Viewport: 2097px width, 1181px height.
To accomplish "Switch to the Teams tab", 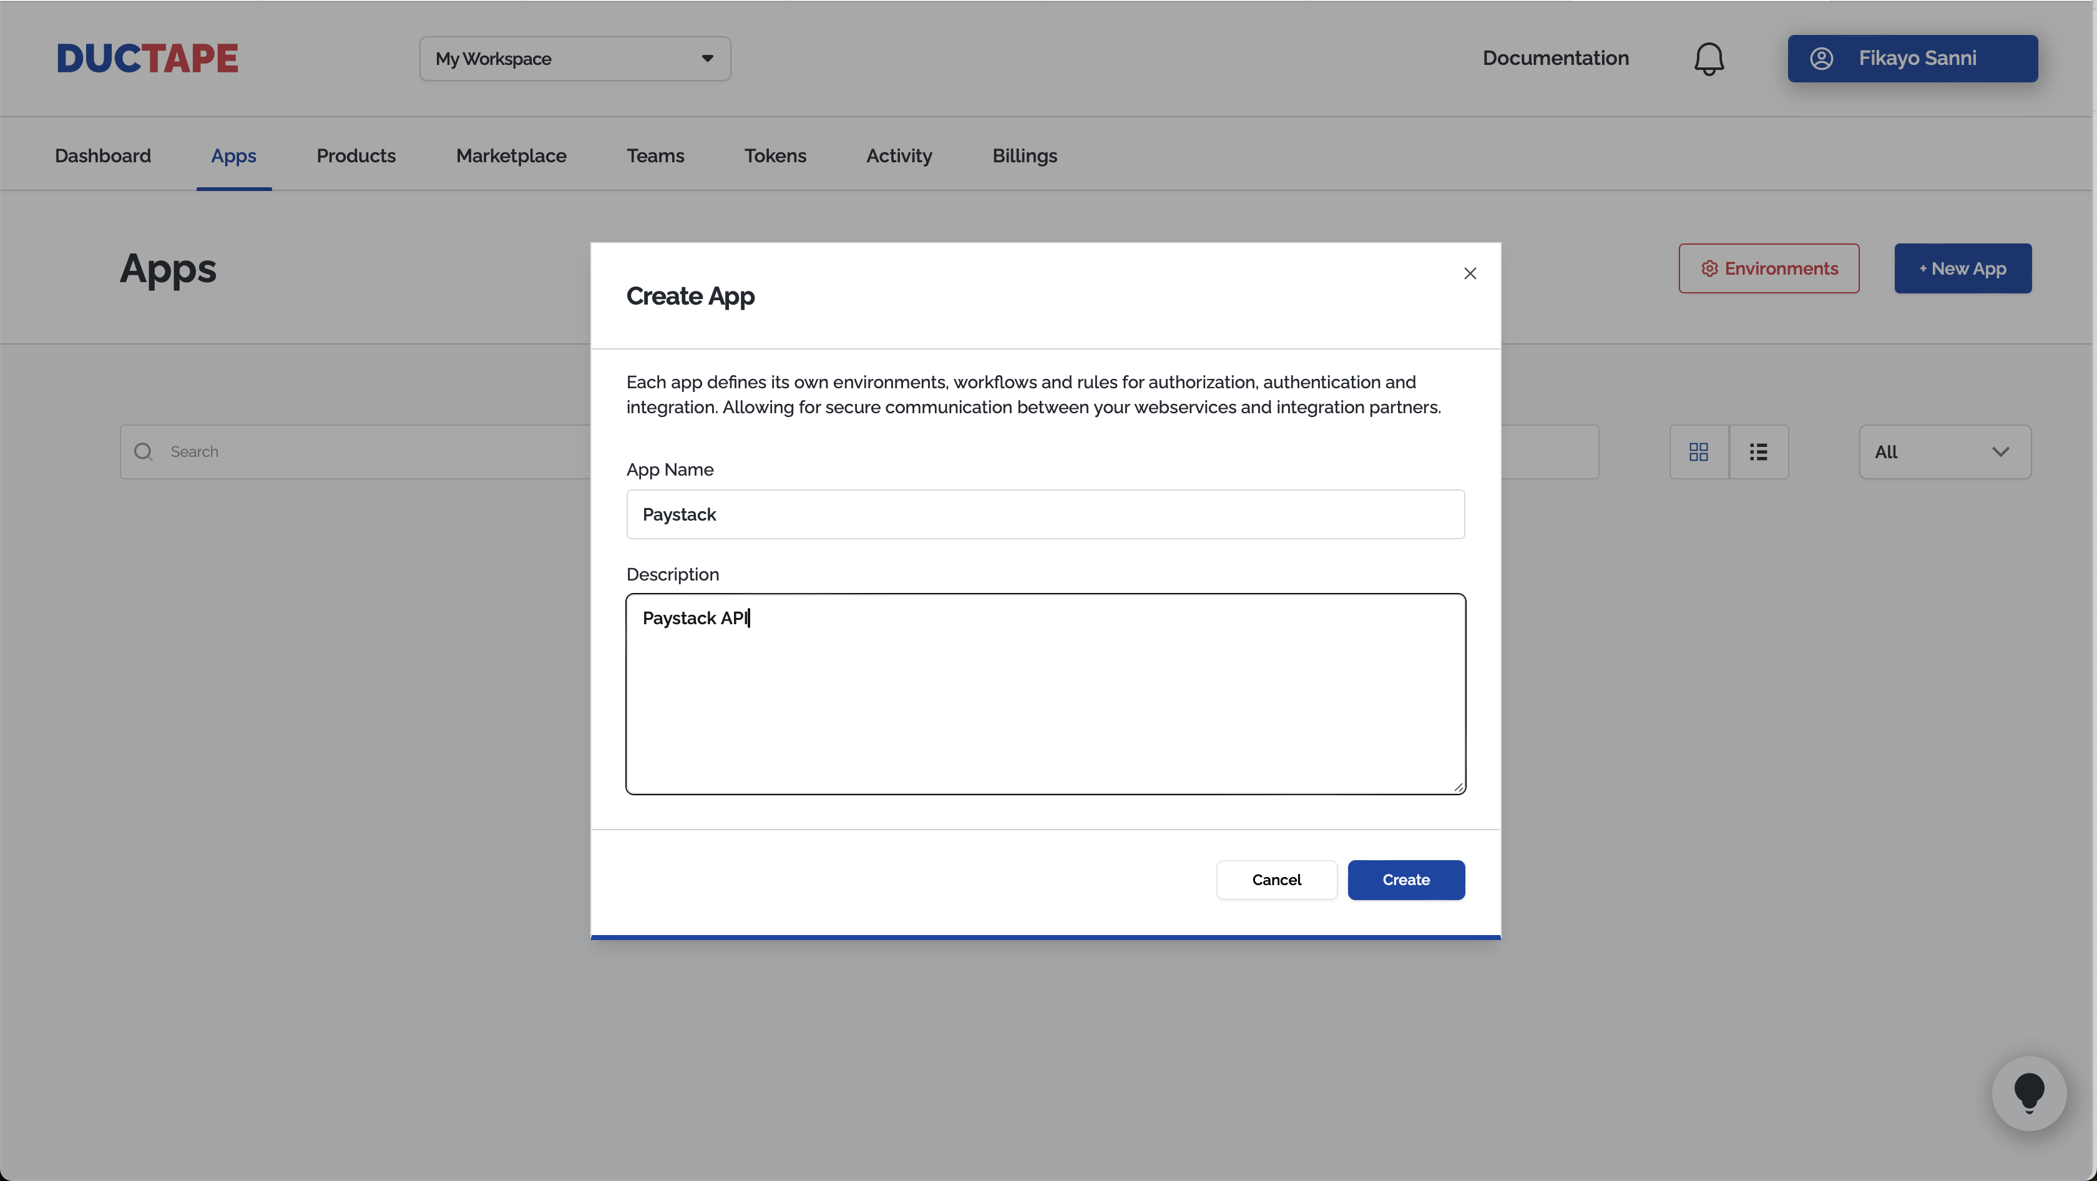I will click(x=655, y=155).
